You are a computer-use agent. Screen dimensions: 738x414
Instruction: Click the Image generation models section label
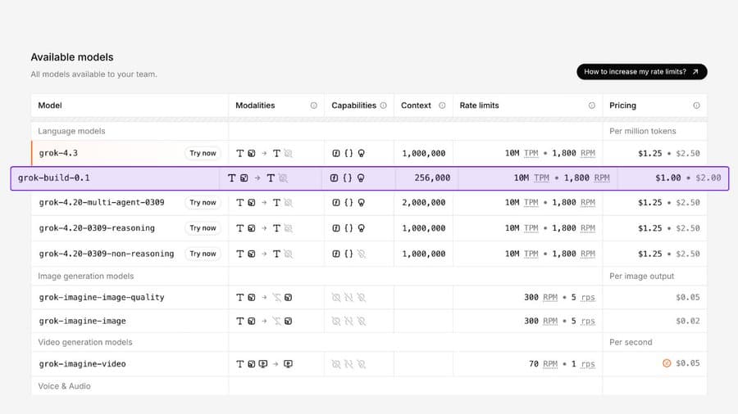click(x=85, y=277)
